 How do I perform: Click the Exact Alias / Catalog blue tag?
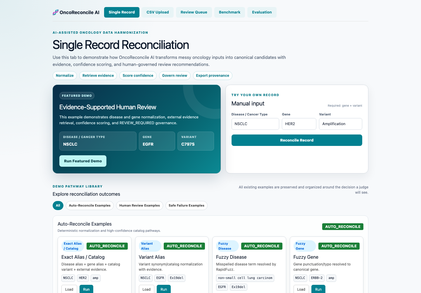click(73, 246)
